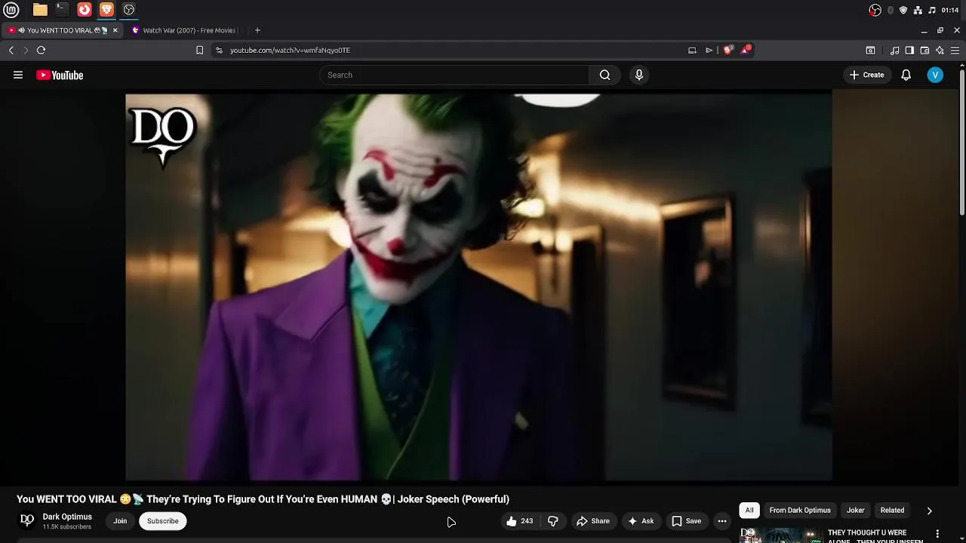Open options menu for 'THEY THOUGHT U WERE ALONE' video
The image size is (966, 543).
pos(938,533)
